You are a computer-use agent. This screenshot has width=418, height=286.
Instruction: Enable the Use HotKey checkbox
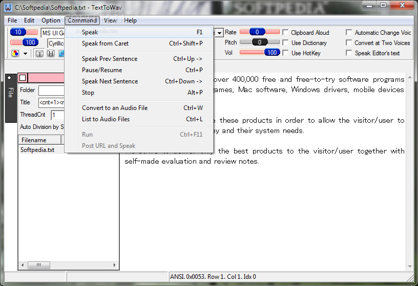[285, 53]
